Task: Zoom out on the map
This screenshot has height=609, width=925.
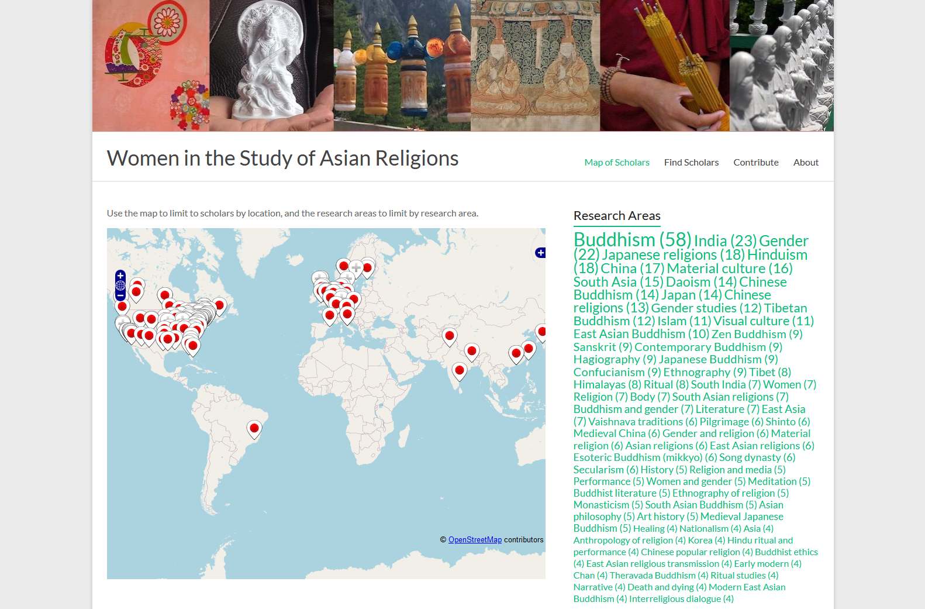Action: pyautogui.click(x=120, y=295)
